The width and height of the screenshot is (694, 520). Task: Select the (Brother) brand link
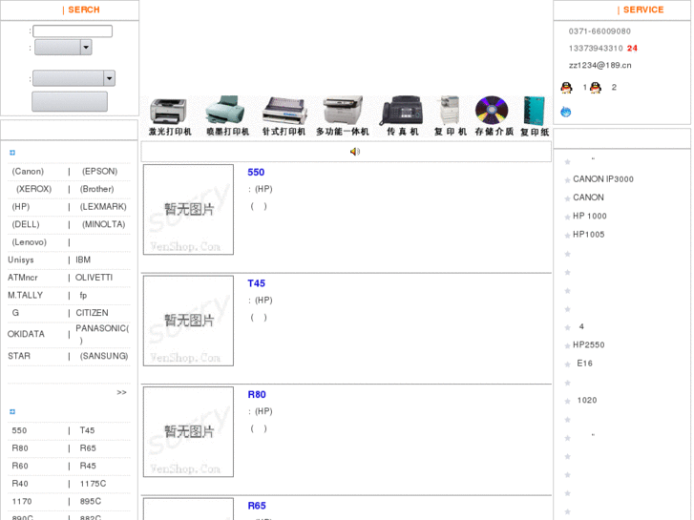click(97, 189)
